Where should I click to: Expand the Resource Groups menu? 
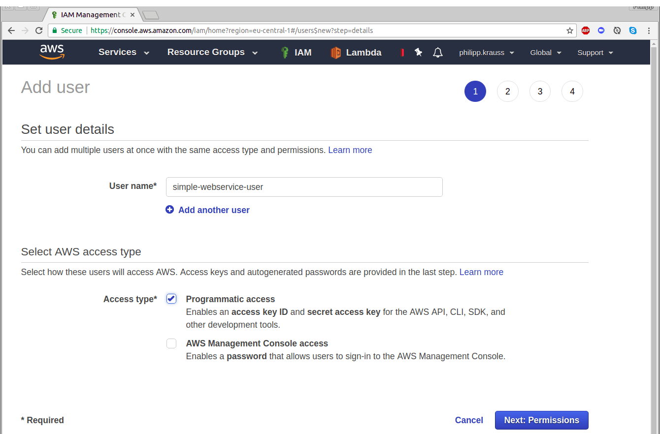[x=212, y=53]
